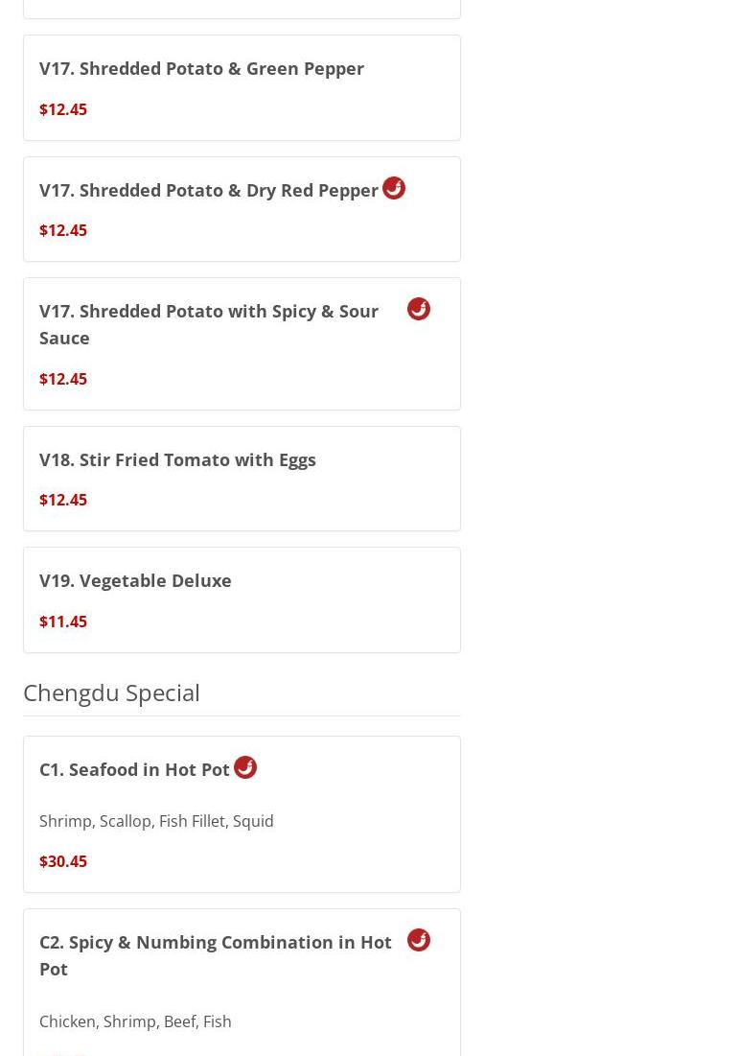
Task: Click the $11.45 price of Vegetable Deluxe
Action: 63,622
